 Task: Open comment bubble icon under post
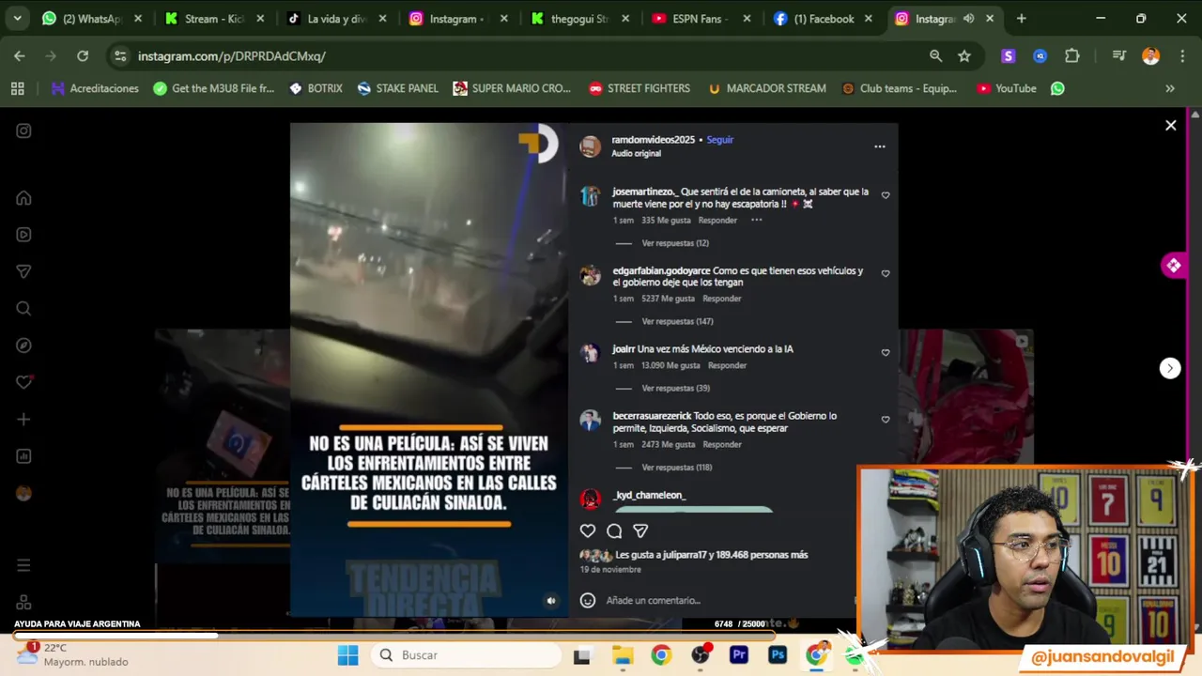[x=614, y=530]
